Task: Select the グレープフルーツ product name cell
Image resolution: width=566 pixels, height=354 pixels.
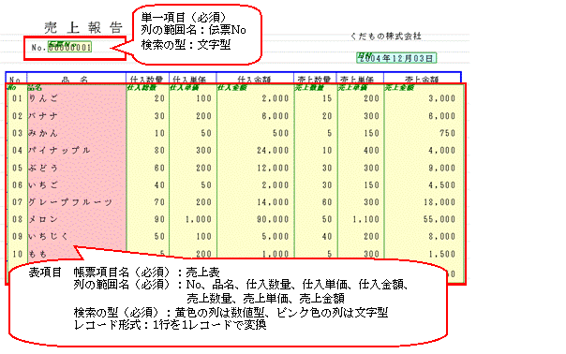Action: [70, 202]
